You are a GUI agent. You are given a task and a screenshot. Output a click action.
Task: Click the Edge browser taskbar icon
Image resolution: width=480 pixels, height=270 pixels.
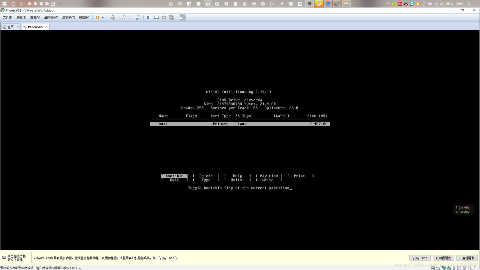coord(328,4)
